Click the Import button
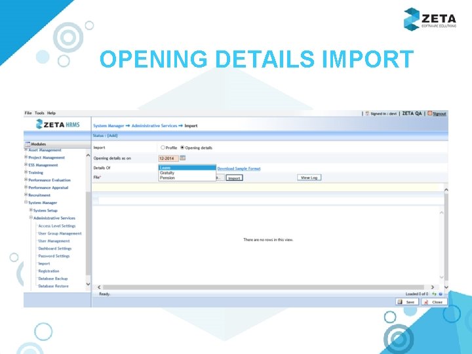 pyautogui.click(x=234, y=178)
